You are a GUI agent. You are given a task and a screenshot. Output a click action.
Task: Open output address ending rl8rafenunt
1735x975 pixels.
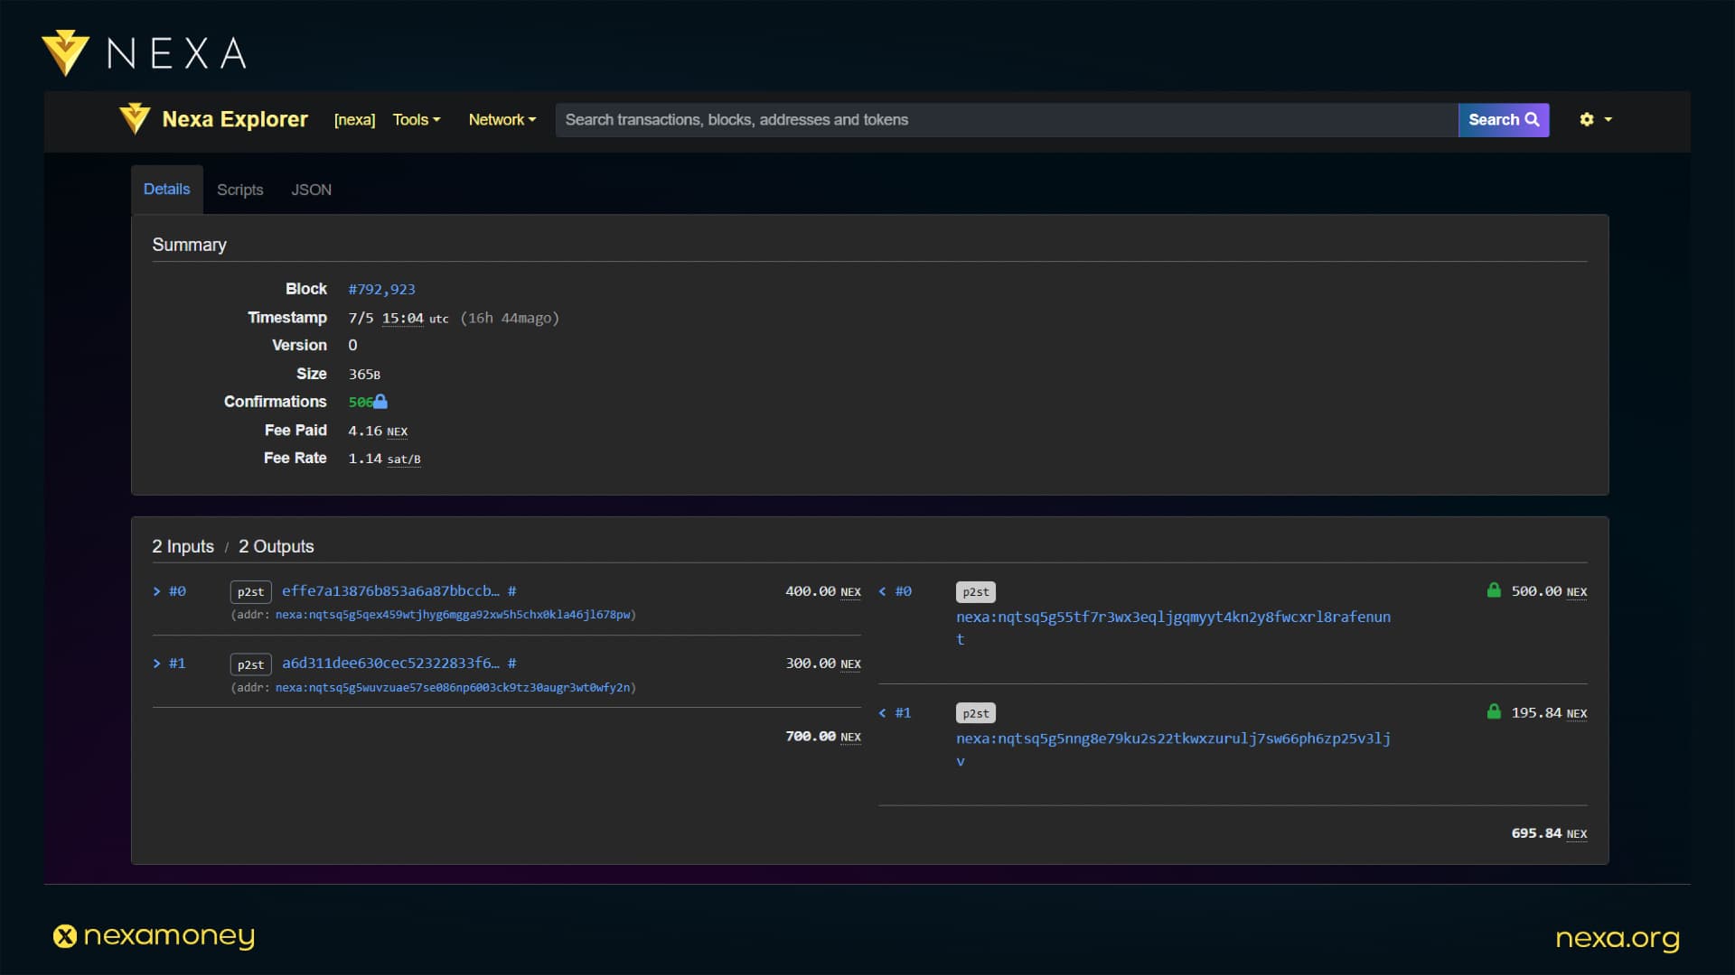[1173, 627]
